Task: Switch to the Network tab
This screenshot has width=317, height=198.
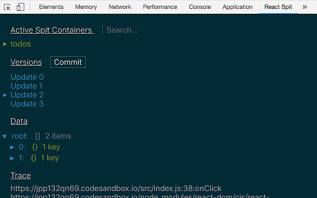Action: [120, 7]
